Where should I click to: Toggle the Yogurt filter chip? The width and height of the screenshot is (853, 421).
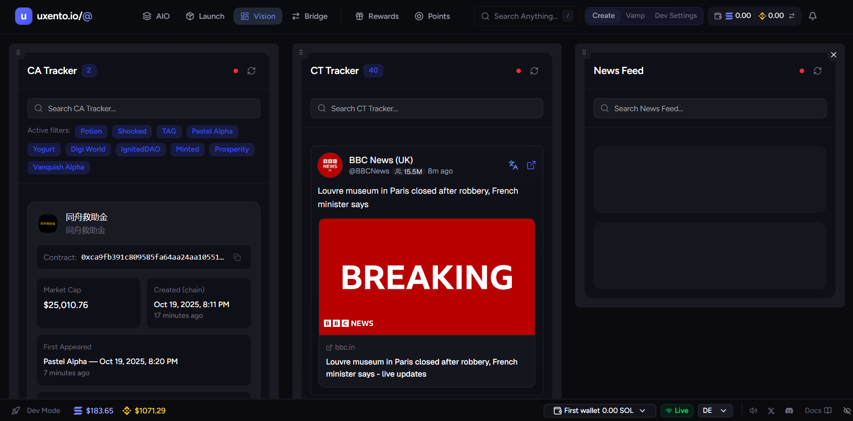pos(44,149)
